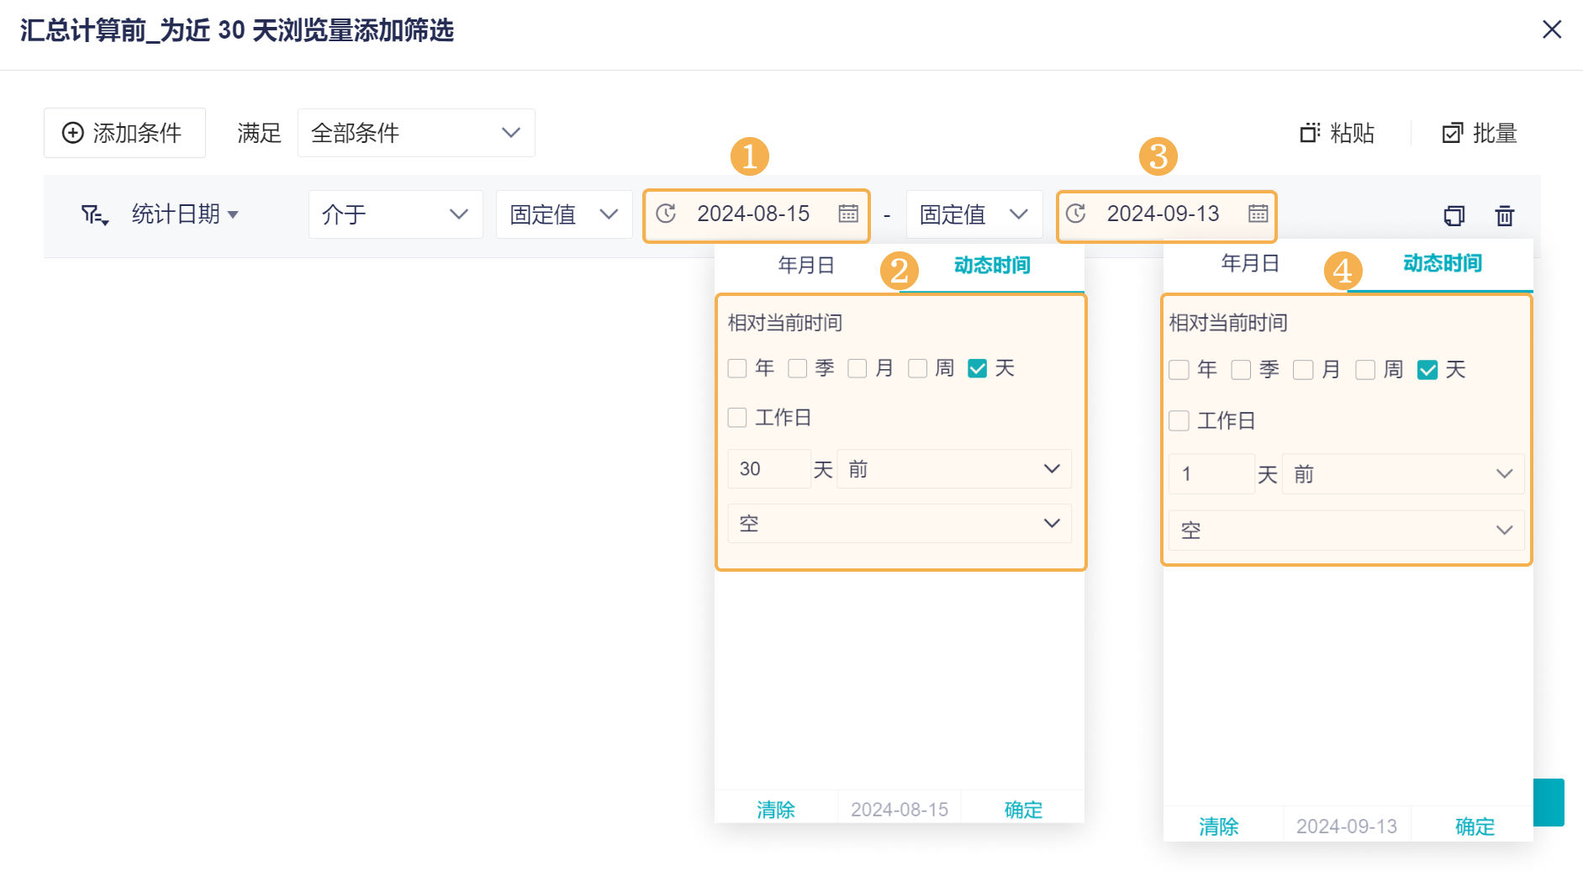Click the clock icon in the 2024-09-13 field
The height and width of the screenshot is (882, 1583).
pyautogui.click(x=1076, y=214)
